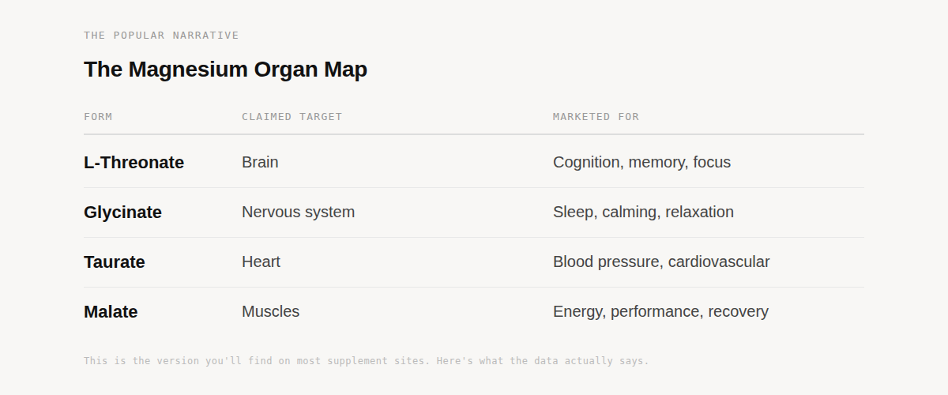Screen dimensions: 948x395
Task: Click the FORM column header
Action: coord(98,117)
